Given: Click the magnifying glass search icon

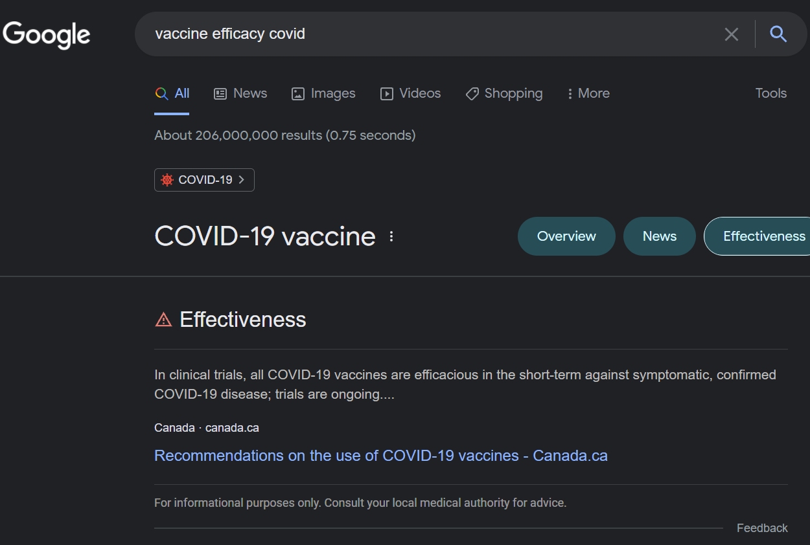Looking at the screenshot, I should (x=778, y=34).
